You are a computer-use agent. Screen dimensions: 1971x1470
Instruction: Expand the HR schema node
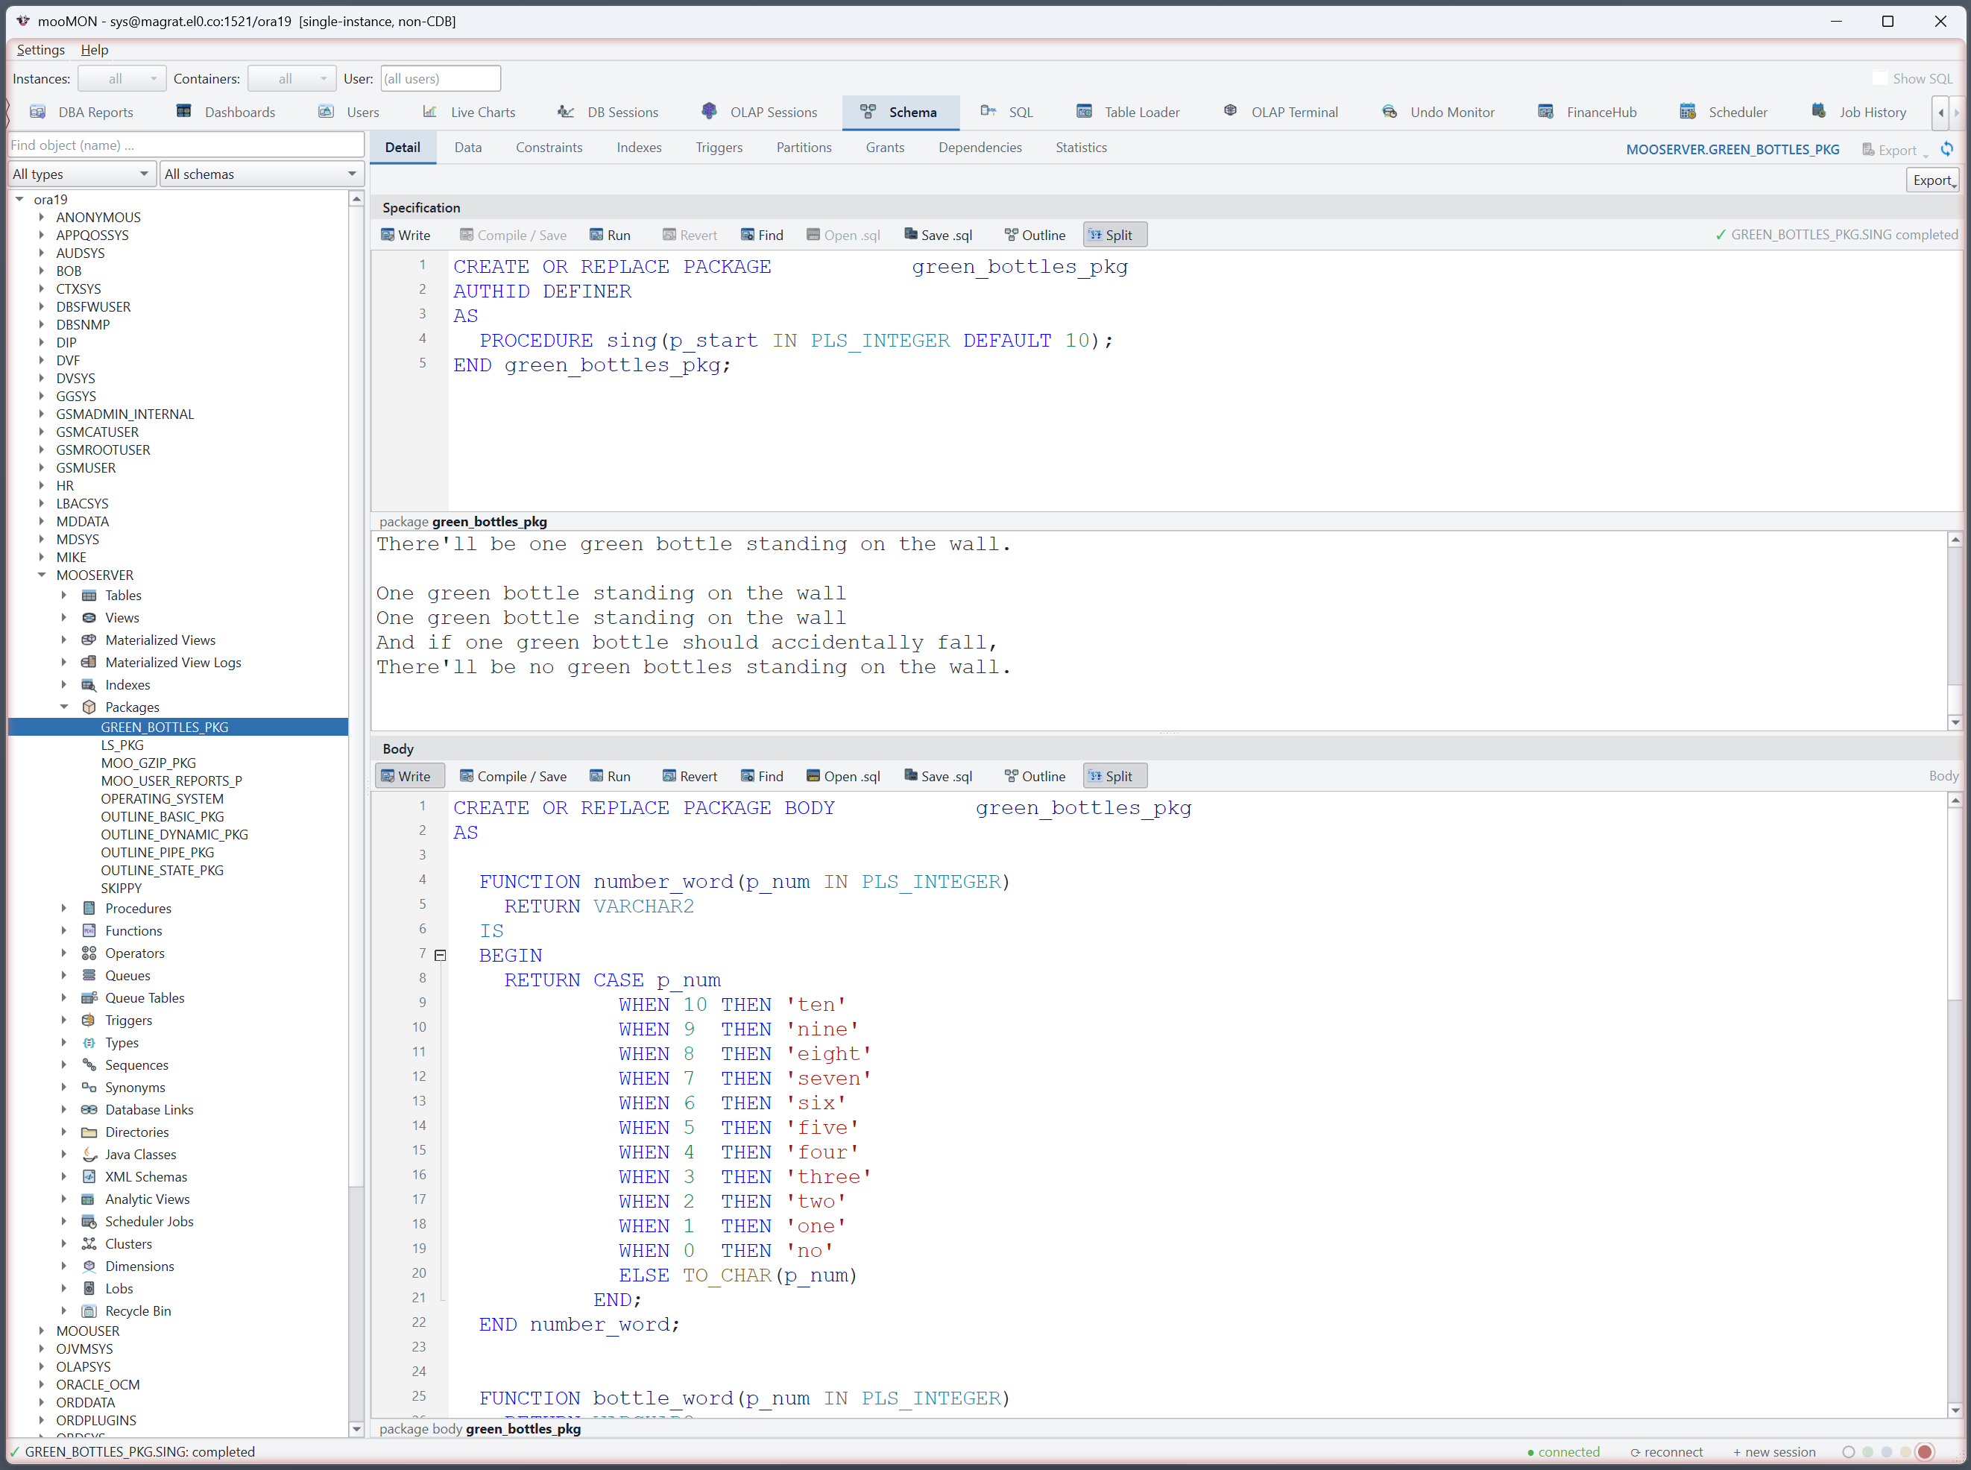click(x=42, y=486)
